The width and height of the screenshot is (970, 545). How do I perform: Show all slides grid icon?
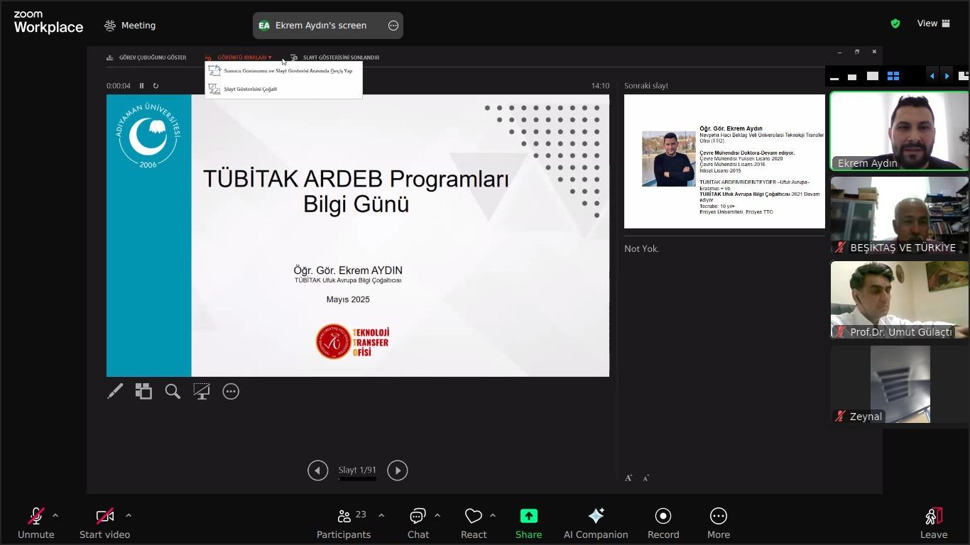[x=144, y=391]
